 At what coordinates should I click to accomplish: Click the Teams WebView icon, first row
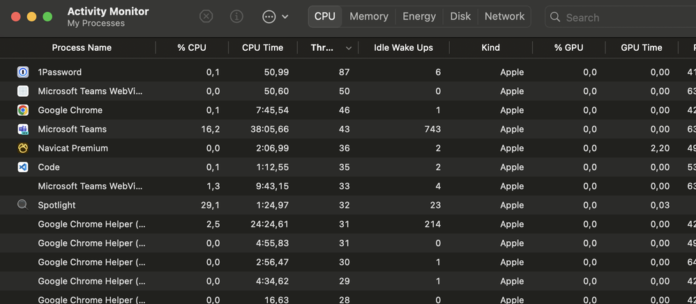22,91
